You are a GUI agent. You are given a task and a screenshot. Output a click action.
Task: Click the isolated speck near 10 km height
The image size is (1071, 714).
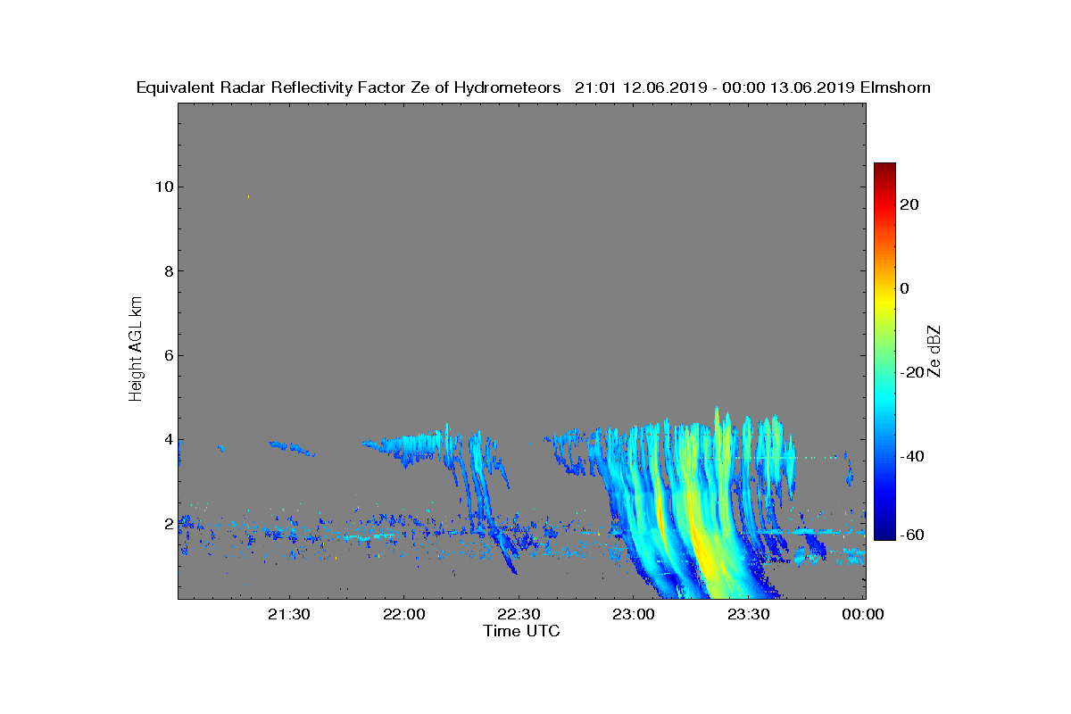(248, 196)
